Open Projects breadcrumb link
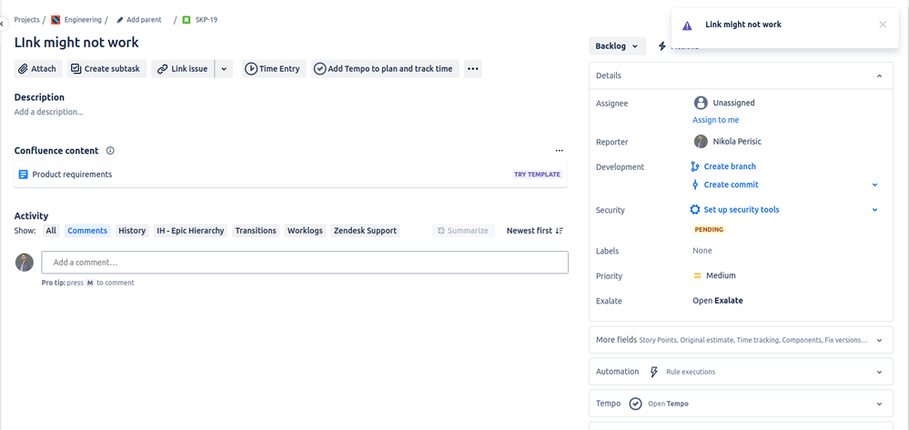 click(x=26, y=20)
